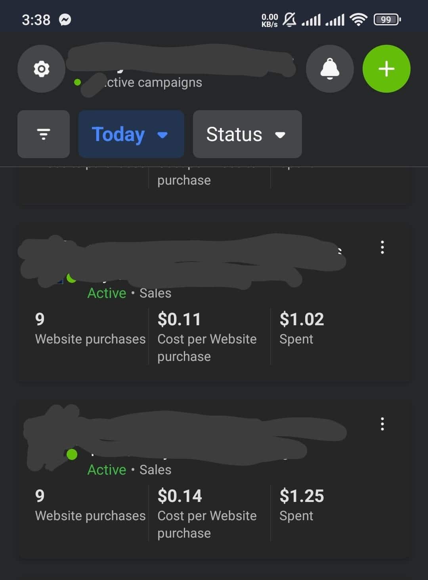
Task: Open notifications via the bell icon
Action: (x=330, y=69)
